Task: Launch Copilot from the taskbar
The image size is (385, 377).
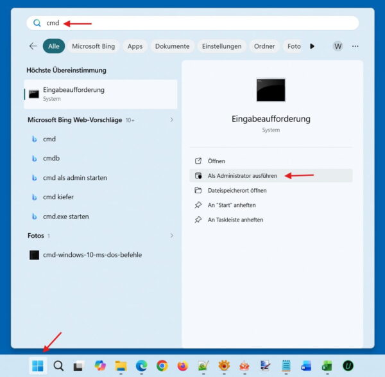Action: tap(100, 365)
